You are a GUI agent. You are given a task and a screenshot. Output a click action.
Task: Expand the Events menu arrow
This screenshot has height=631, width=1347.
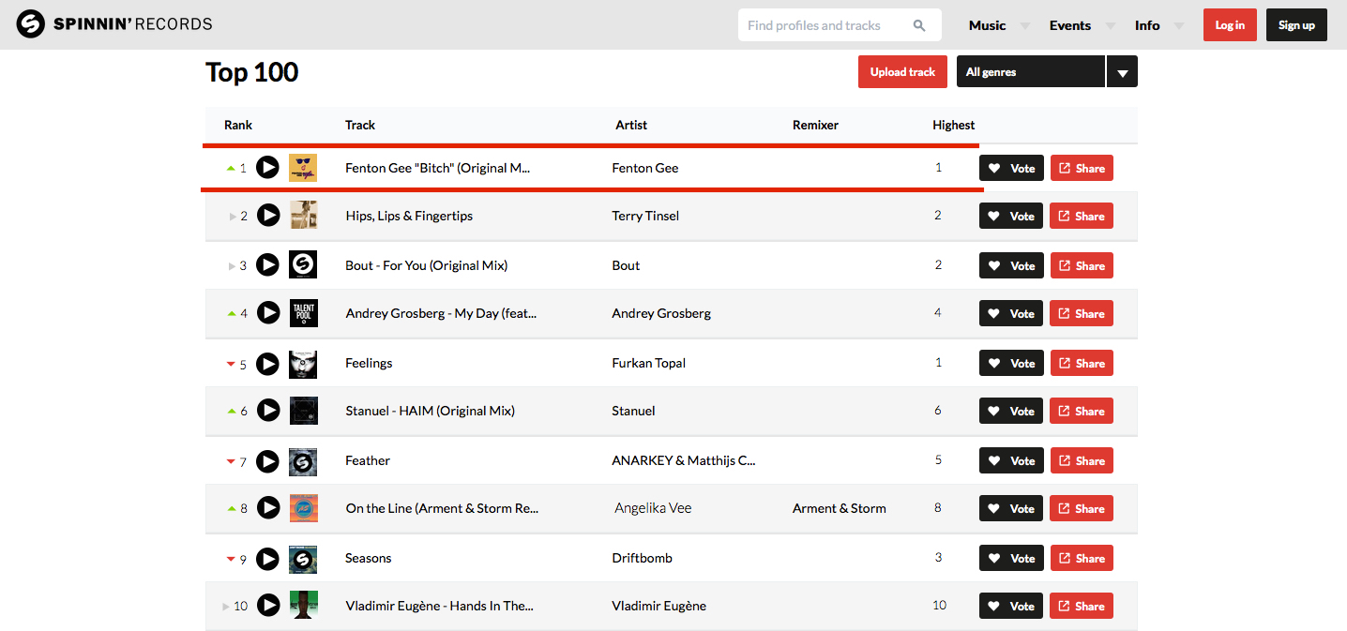[x=1111, y=26]
